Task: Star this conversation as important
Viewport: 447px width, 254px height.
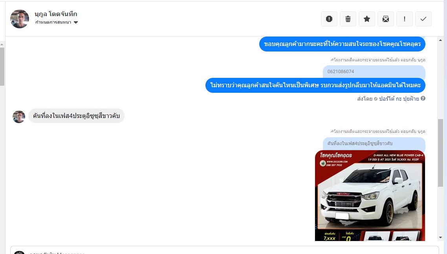Action: (x=366, y=19)
